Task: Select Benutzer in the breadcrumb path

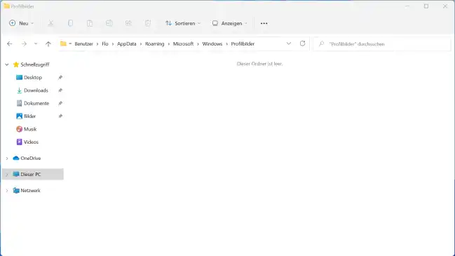Action: 84,43
